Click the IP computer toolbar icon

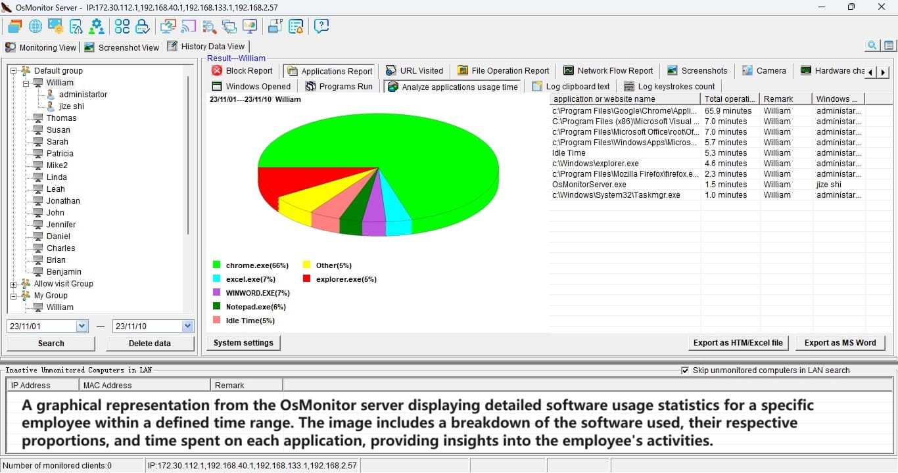tap(275, 26)
